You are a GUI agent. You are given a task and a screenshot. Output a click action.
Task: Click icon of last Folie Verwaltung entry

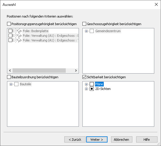[17, 40]
